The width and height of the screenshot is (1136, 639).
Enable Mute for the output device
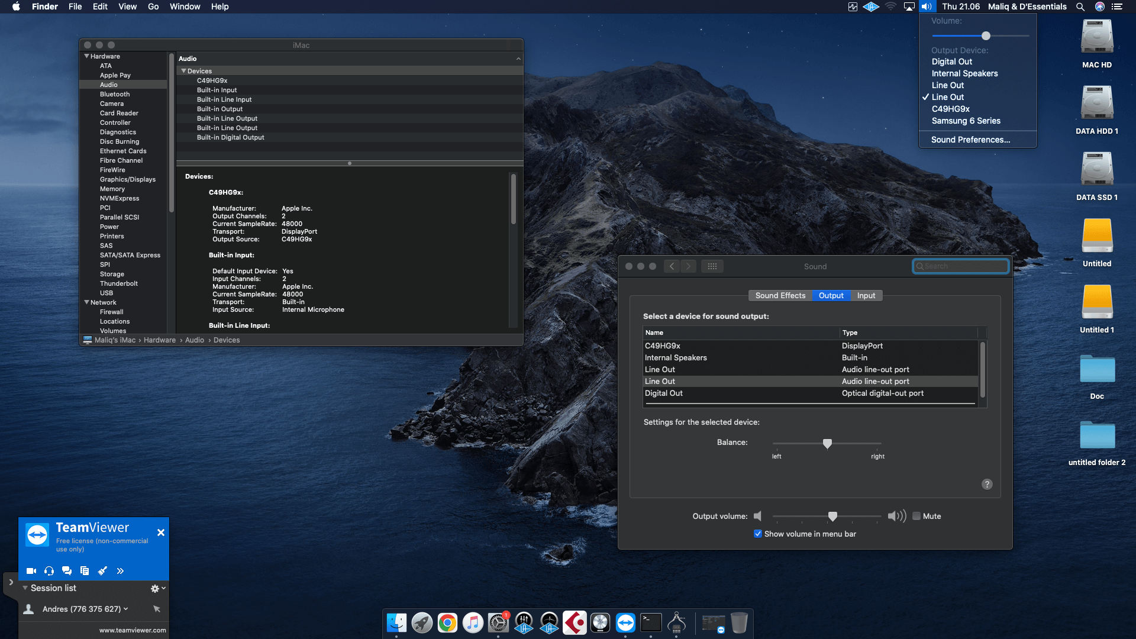click(916, 516)
